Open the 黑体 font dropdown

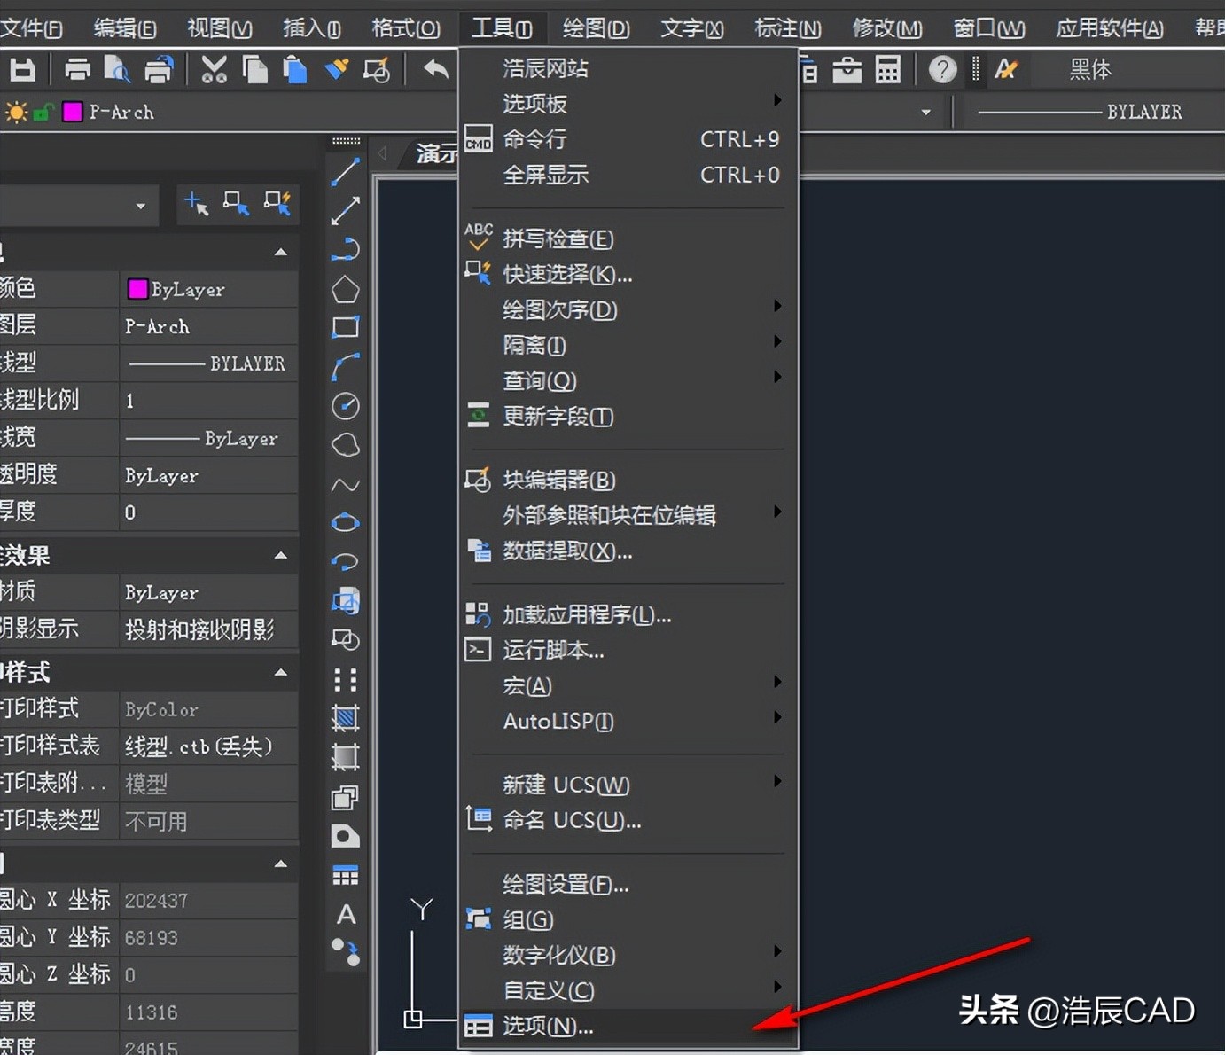[x=1090, y=68]
